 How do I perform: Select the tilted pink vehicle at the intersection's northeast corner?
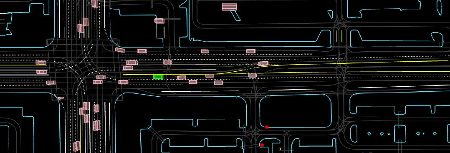point(120,50)
